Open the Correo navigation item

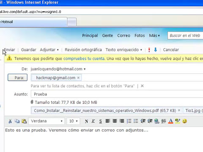click(x=124, y=35)
